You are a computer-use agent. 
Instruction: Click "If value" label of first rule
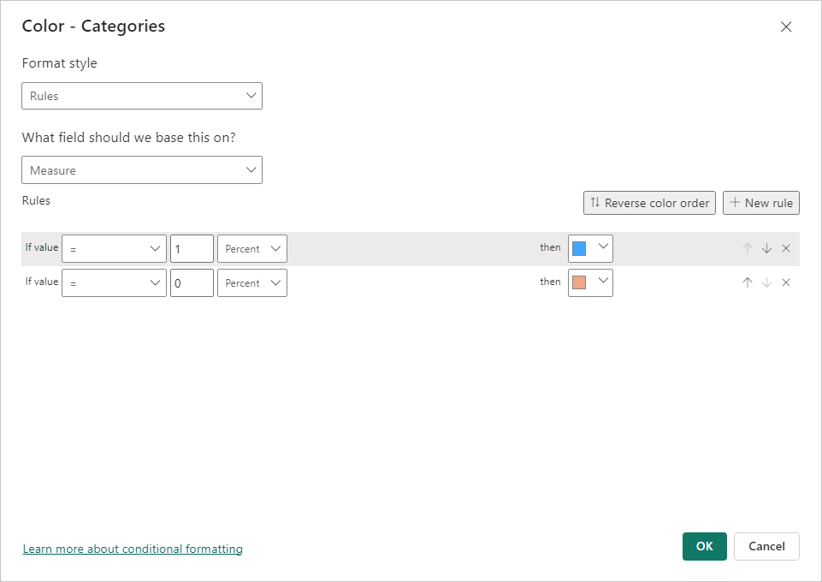click(x=42, y=247)
